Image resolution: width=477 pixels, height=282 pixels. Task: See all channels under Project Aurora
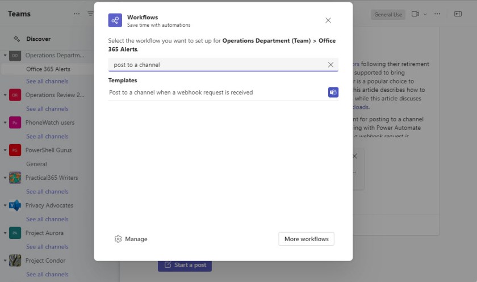[x=47, y=247]
